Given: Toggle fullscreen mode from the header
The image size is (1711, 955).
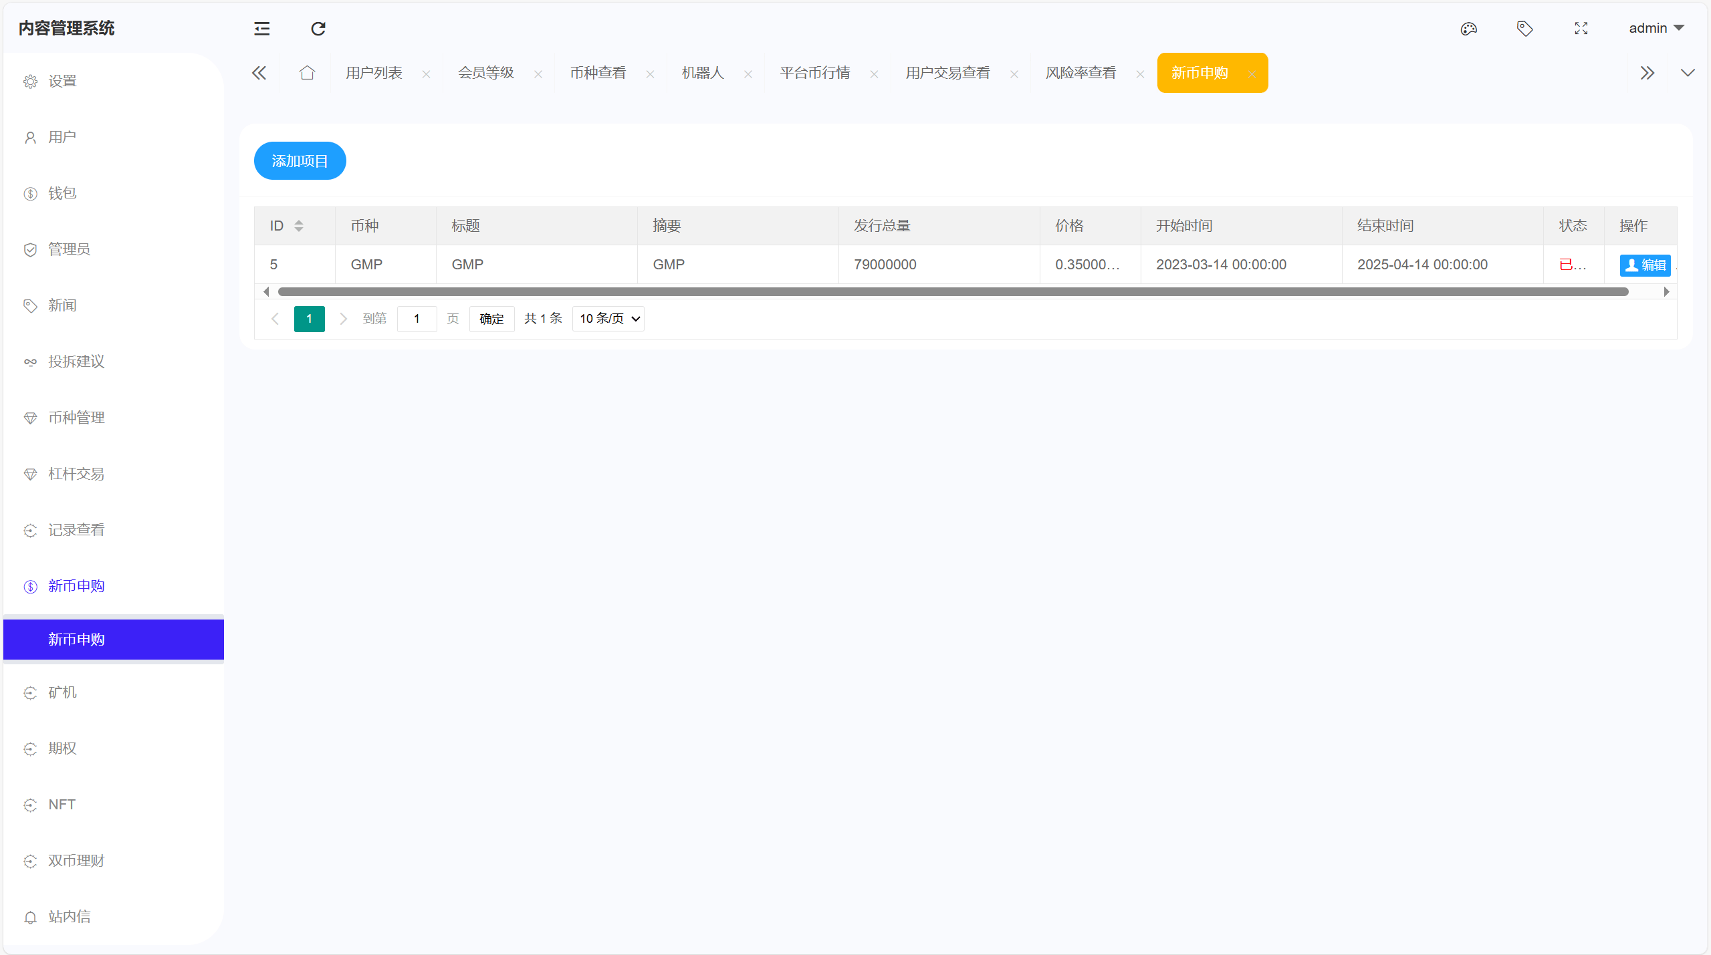Looking at the screenshot, I should pyautogui.click(x=1581, y=28).
